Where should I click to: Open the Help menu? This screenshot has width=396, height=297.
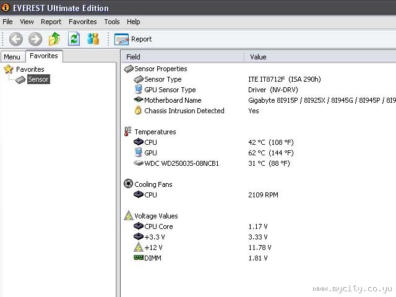coord(134,22)
